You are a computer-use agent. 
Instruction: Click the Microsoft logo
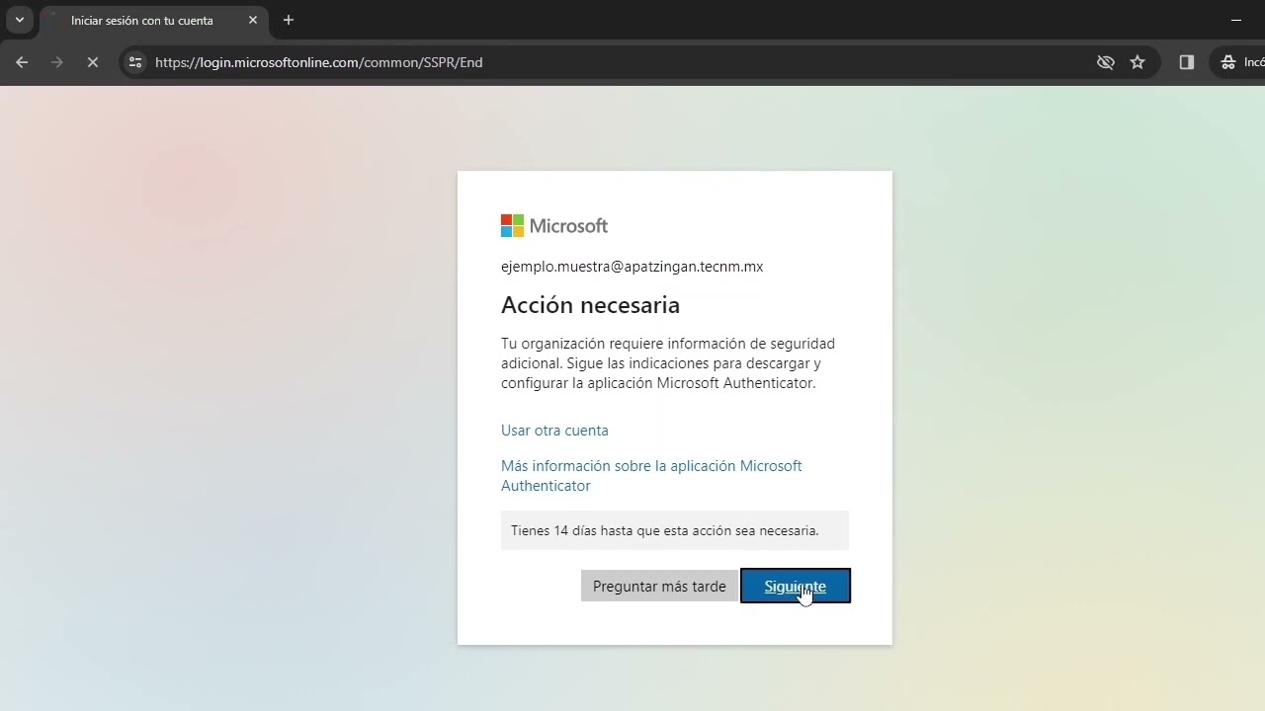[554, 226]
